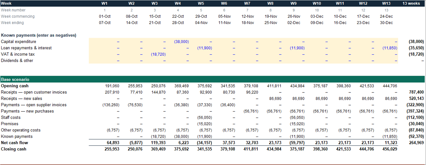426x165 pixels.
Task: Select the 'Known payments' row label in Base scenario
Action: tap(16, 136)
